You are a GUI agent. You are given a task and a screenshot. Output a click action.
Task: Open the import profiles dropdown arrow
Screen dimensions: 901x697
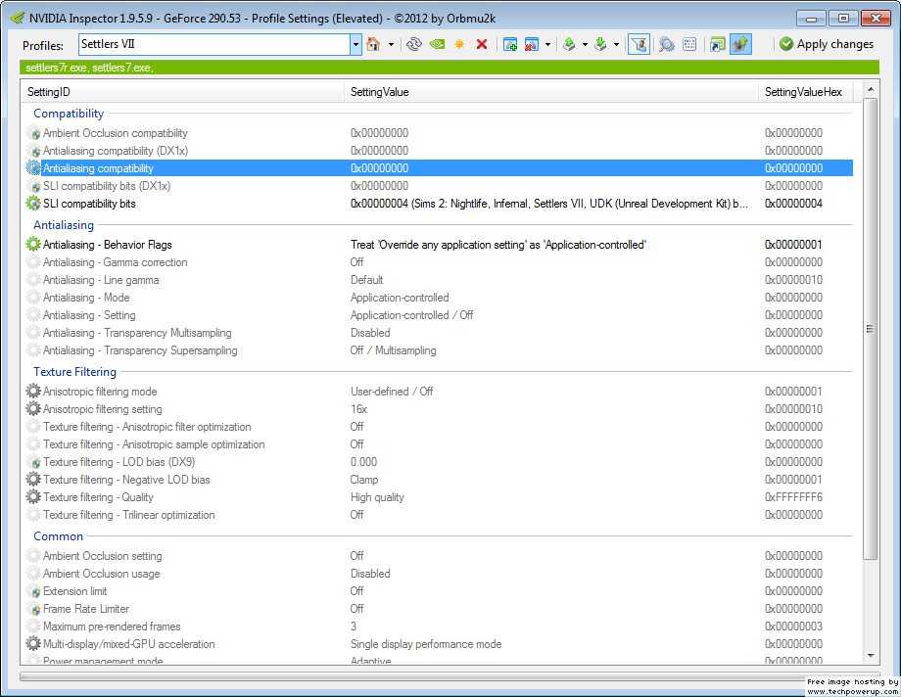pos(617,44)
